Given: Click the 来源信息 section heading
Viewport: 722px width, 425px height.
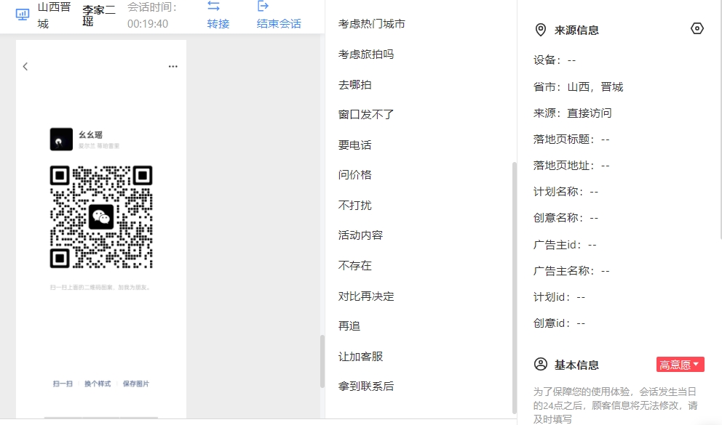Looking at the screenshot, I should pyautogui.click(x=576, y=31).
